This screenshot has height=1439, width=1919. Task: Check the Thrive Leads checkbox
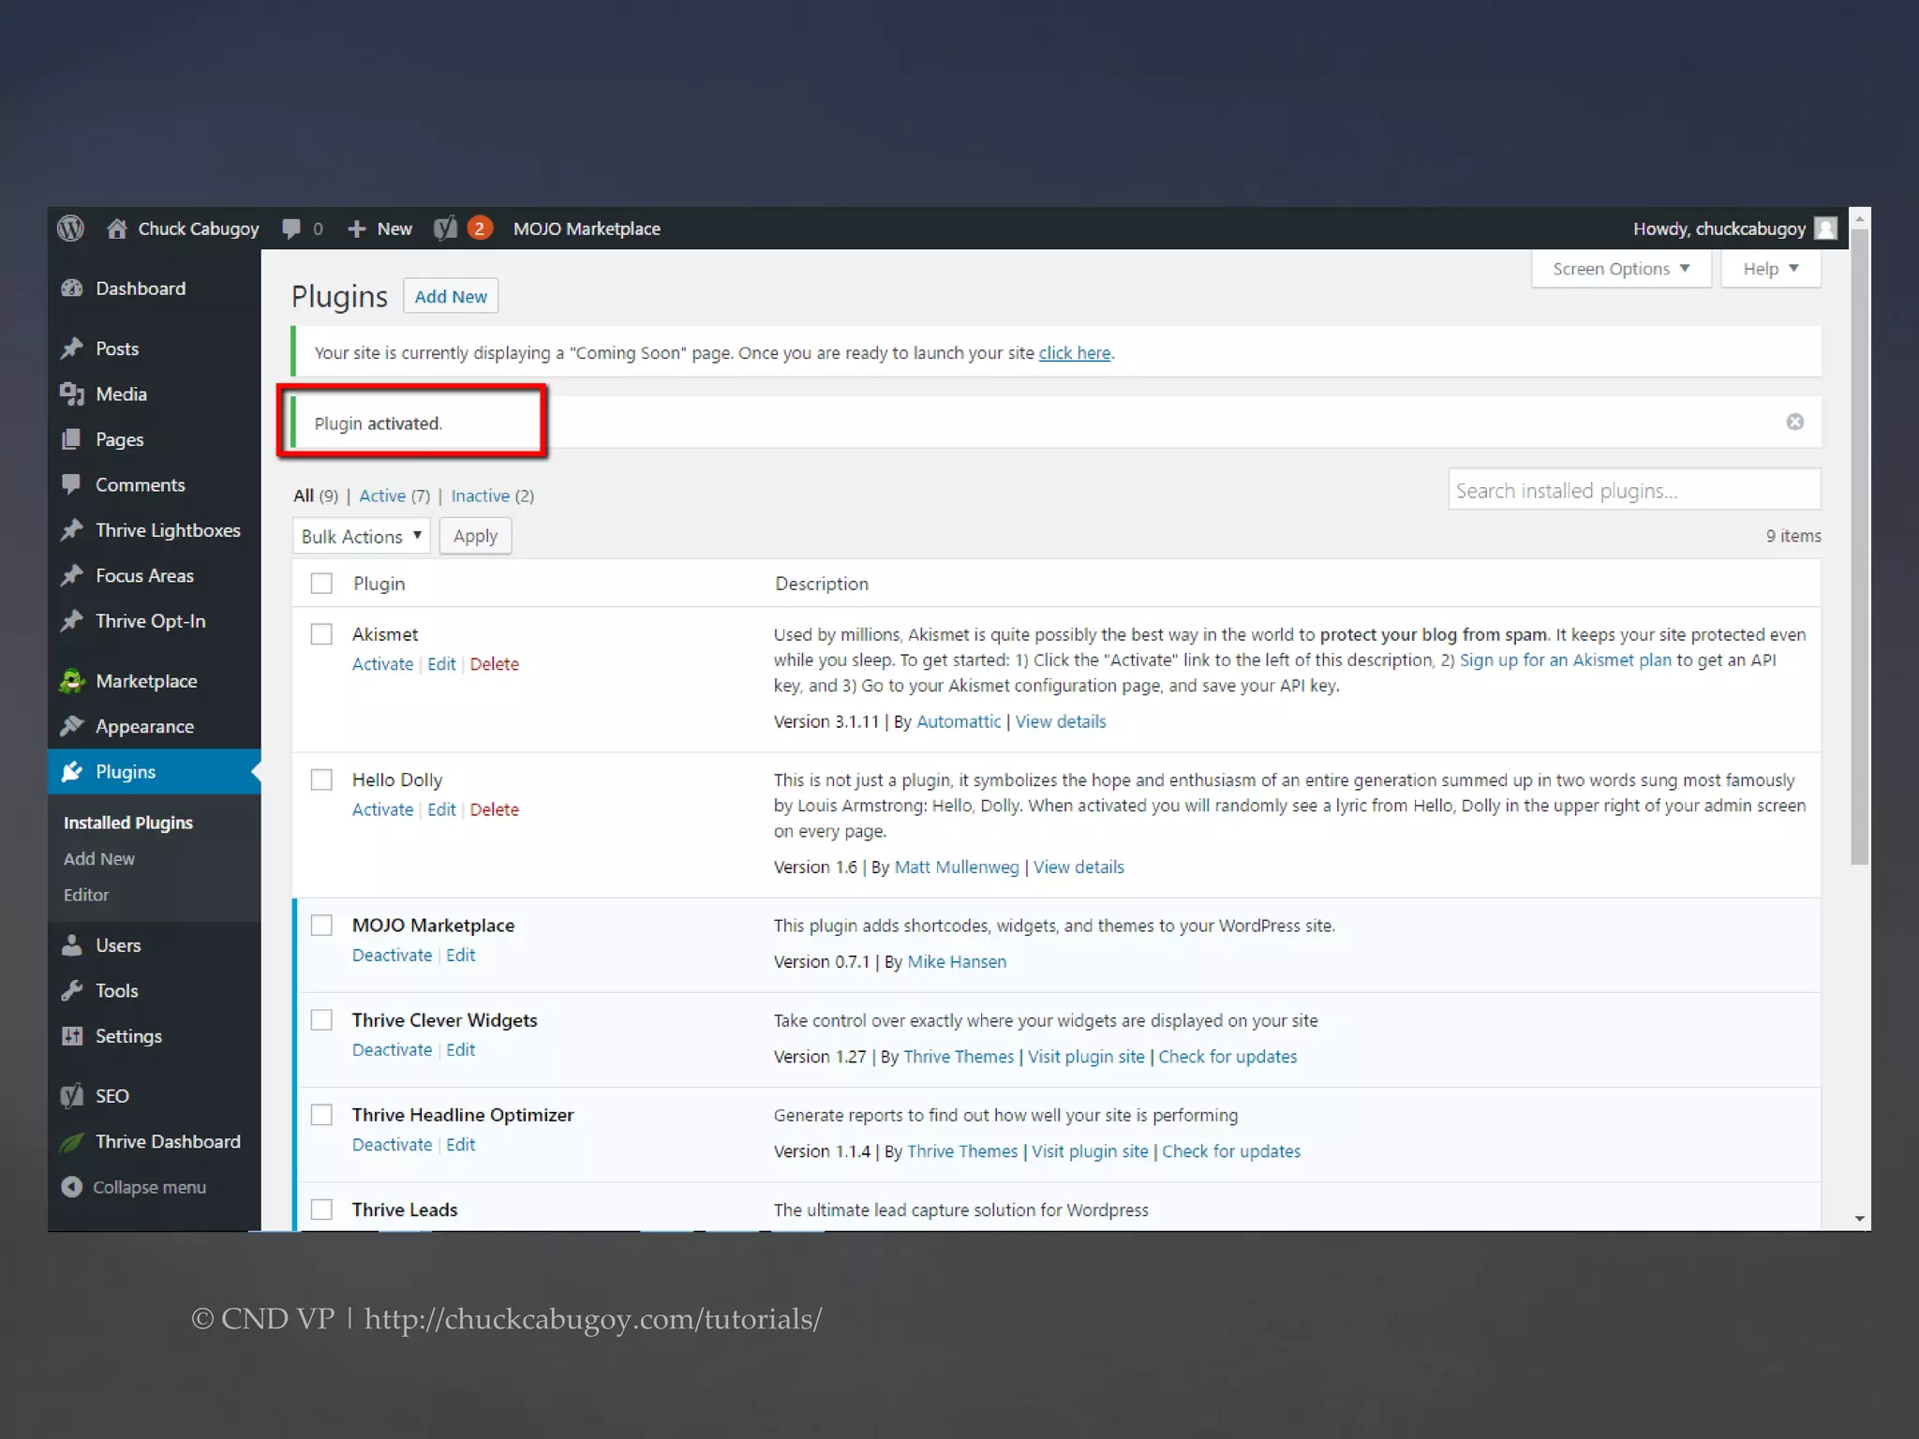(x=321, y=1209)
